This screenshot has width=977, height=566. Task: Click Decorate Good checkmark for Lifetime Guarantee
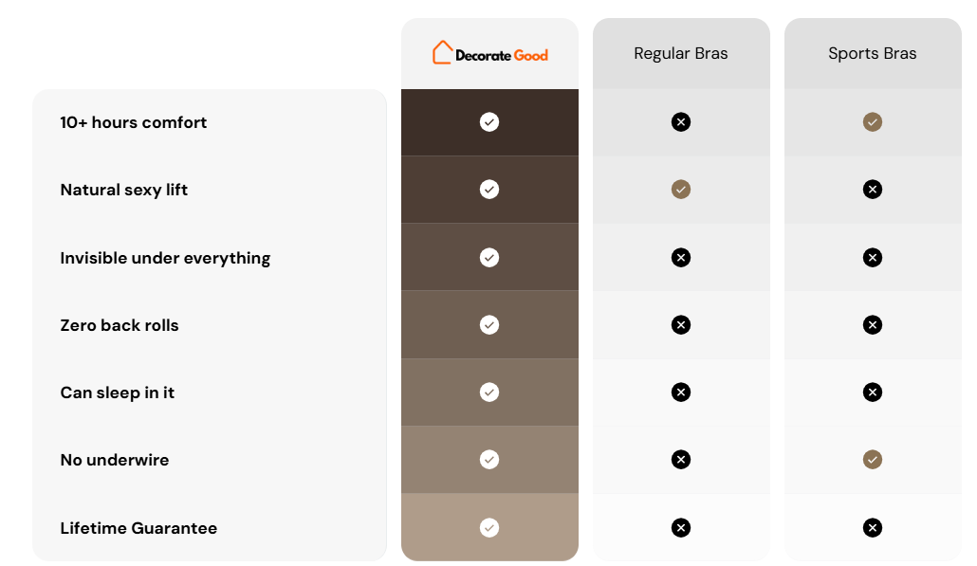coord(489,528)
